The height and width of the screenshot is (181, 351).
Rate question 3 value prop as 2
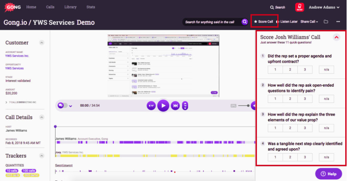tap(290, 128)
